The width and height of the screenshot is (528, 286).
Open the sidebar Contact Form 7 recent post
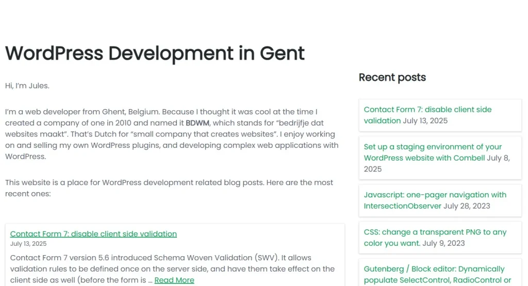click(x=427, y=110)
